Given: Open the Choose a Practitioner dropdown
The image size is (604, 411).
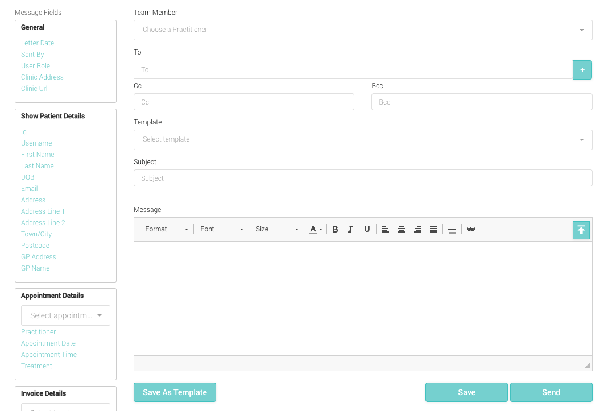Looking at the screenshot, I should pyautogui.click(x=363, y=30).
